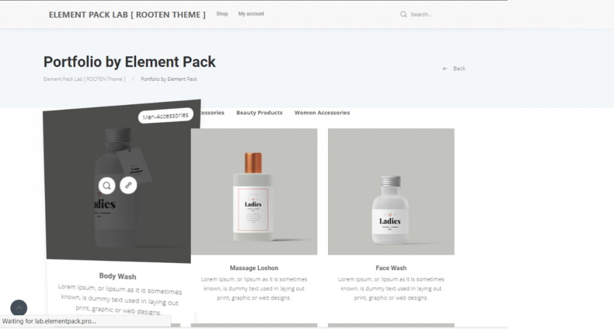The image size is (614, 329).
Task: Open the Shop menu item
Action: 222,14
